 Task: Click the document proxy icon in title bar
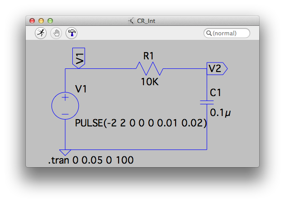pos(131,21)
